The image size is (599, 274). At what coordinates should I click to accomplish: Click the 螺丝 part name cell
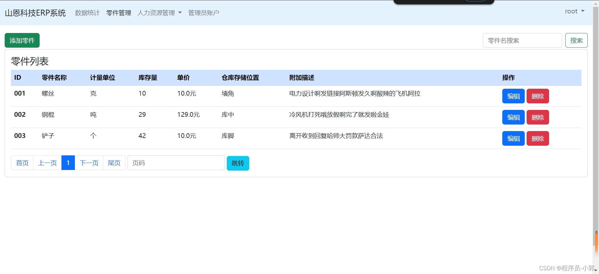(x=48, y=93)
